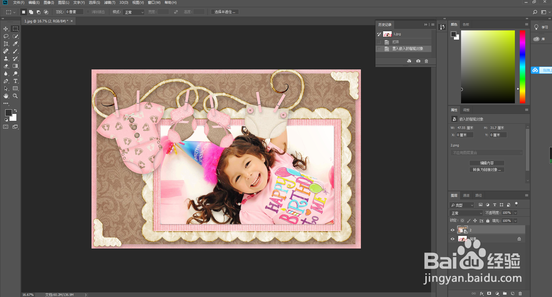Open the layer blend mode 正常 dropdown
Screen dimensions: 552x297
pyautogui.click(x=466, y=213)
